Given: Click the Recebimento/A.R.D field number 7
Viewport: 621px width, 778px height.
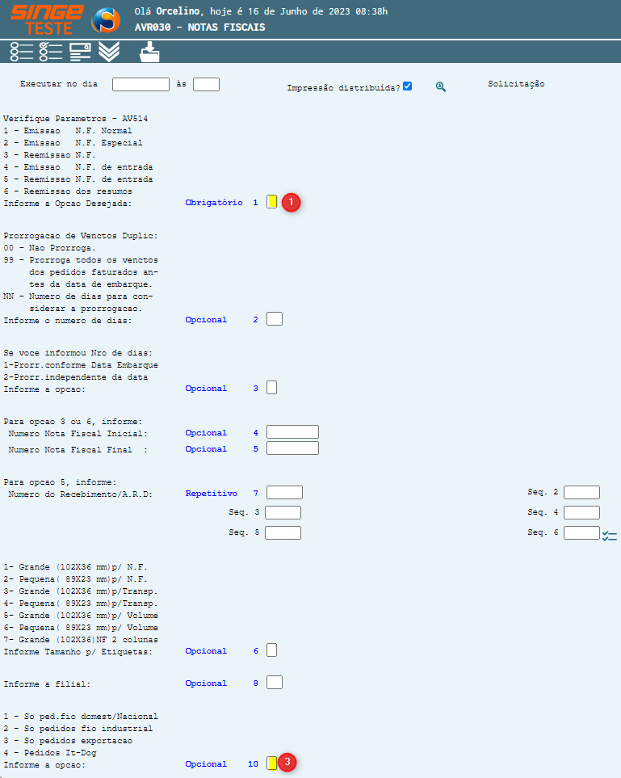Looking at the screenshot, I should click(x=285, y=492).
